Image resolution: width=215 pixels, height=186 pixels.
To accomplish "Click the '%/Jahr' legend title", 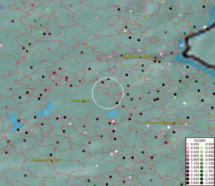I will pos(200,140).
